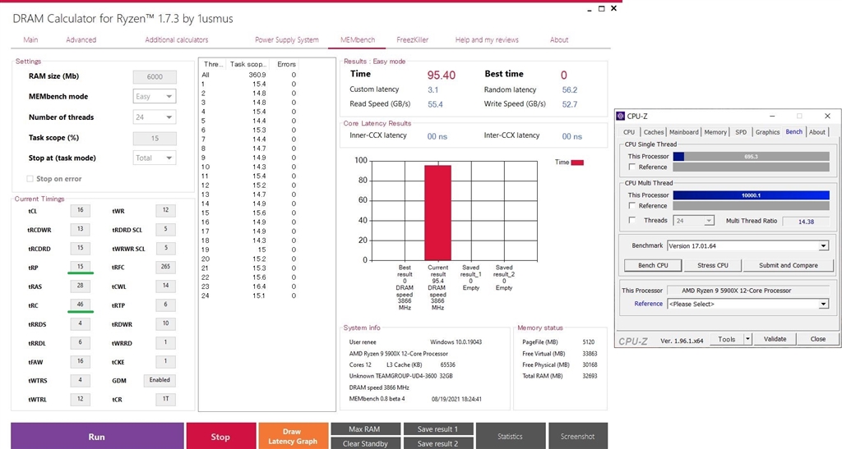Click the Close button in CPU-Z
Viewport: 842px width, 449px height.
[x=817, y=339]
